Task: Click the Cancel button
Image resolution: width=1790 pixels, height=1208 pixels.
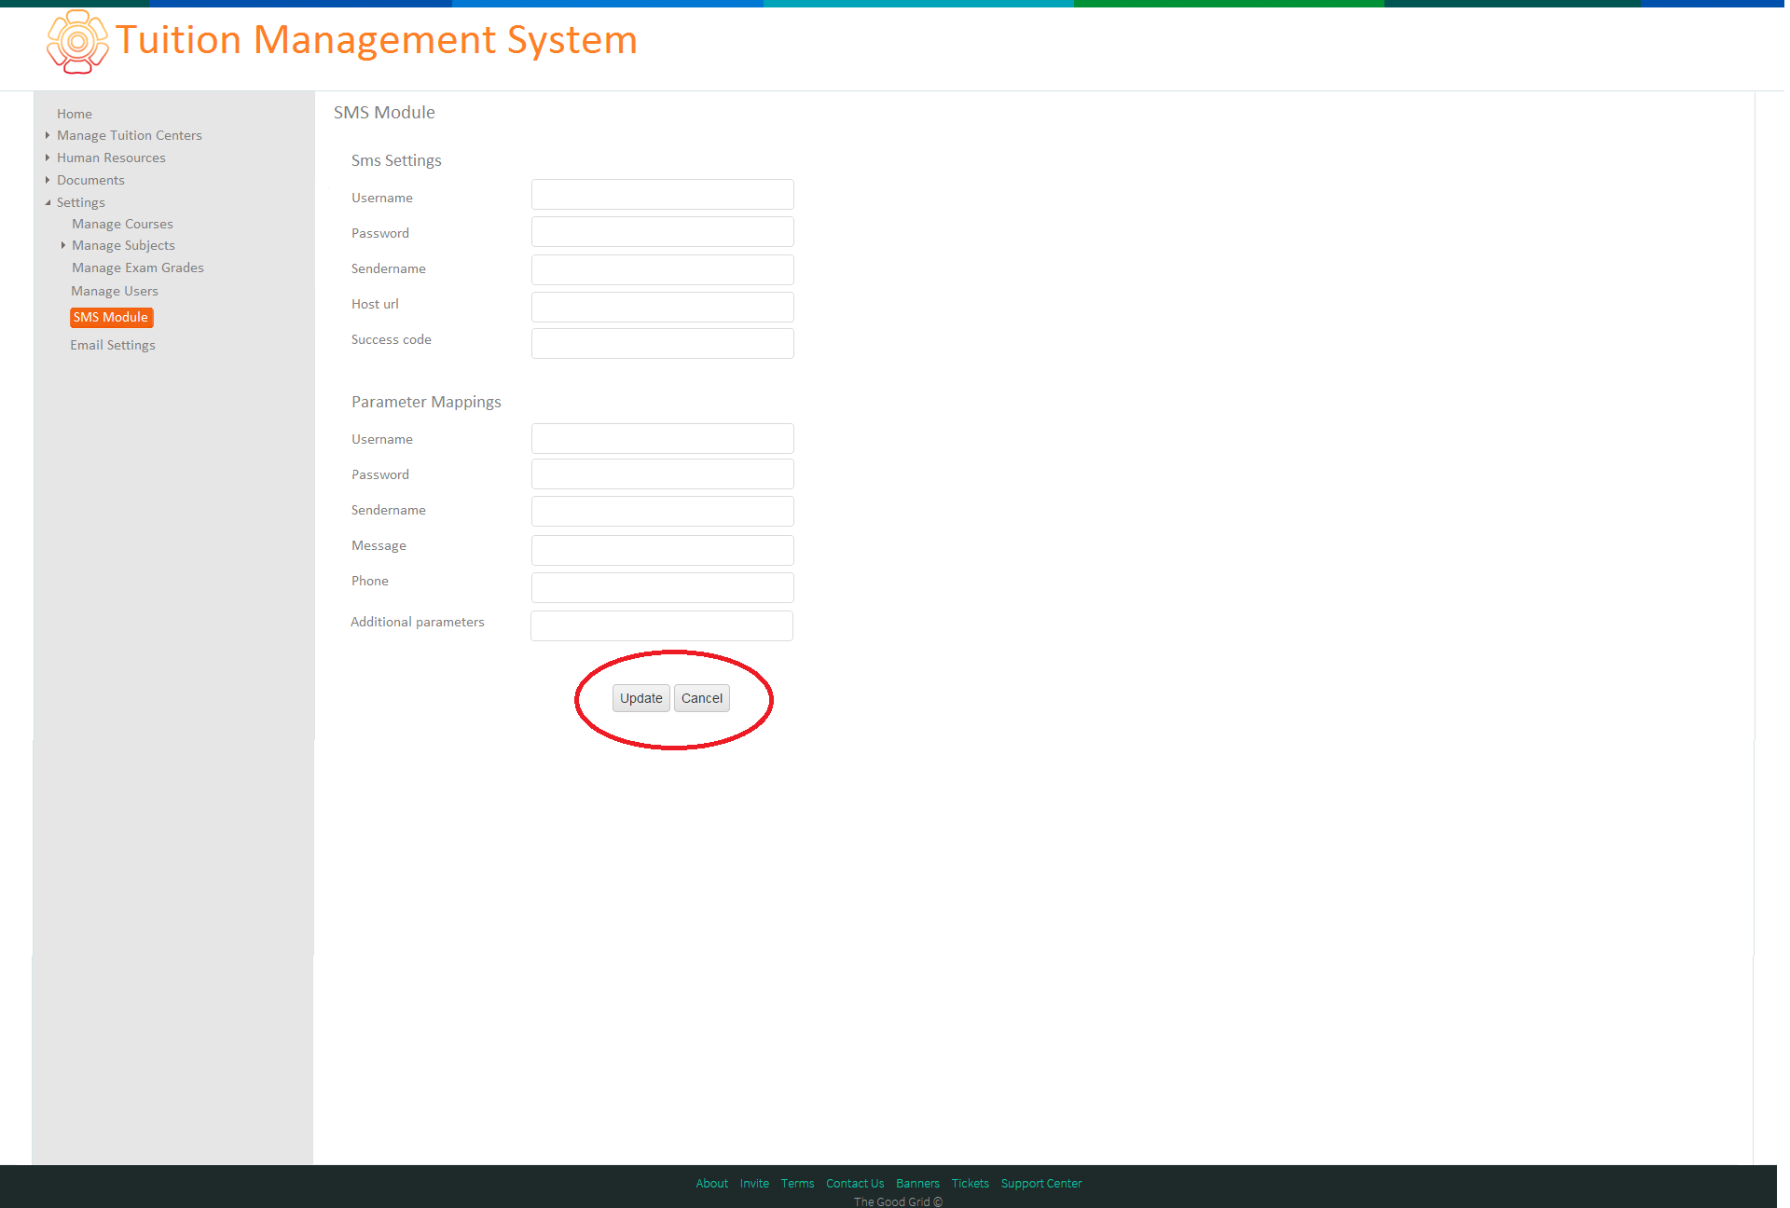Action: point(702,698)
